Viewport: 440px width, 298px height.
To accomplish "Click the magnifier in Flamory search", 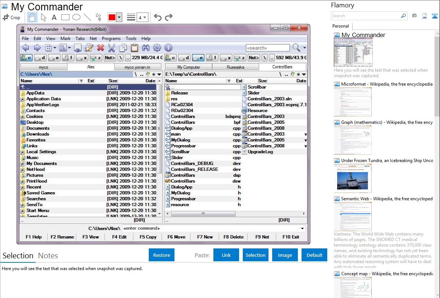I will 403,16.
